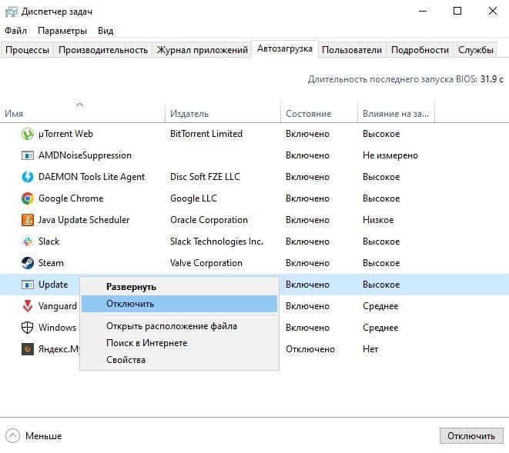
Task: Select the Google Chrome name
Action: pos(71,198)
